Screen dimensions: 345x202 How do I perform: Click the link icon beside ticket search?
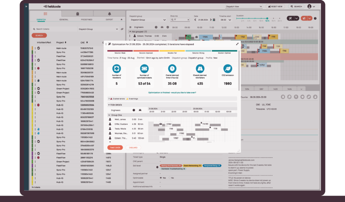(122, 29)
